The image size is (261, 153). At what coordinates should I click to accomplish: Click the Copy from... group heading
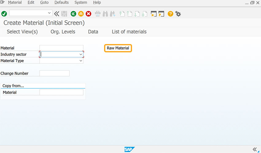click(x=13, y=86)
